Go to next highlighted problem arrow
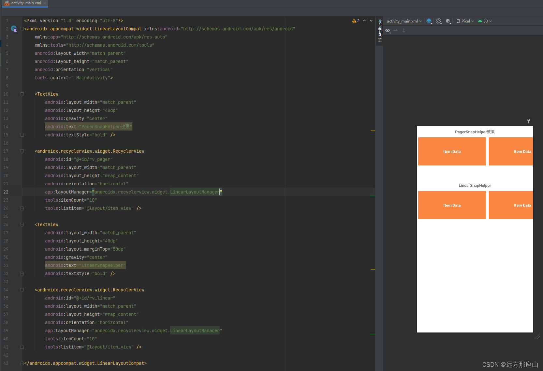Viewport: 543px width, 371px height. (371, 21)
